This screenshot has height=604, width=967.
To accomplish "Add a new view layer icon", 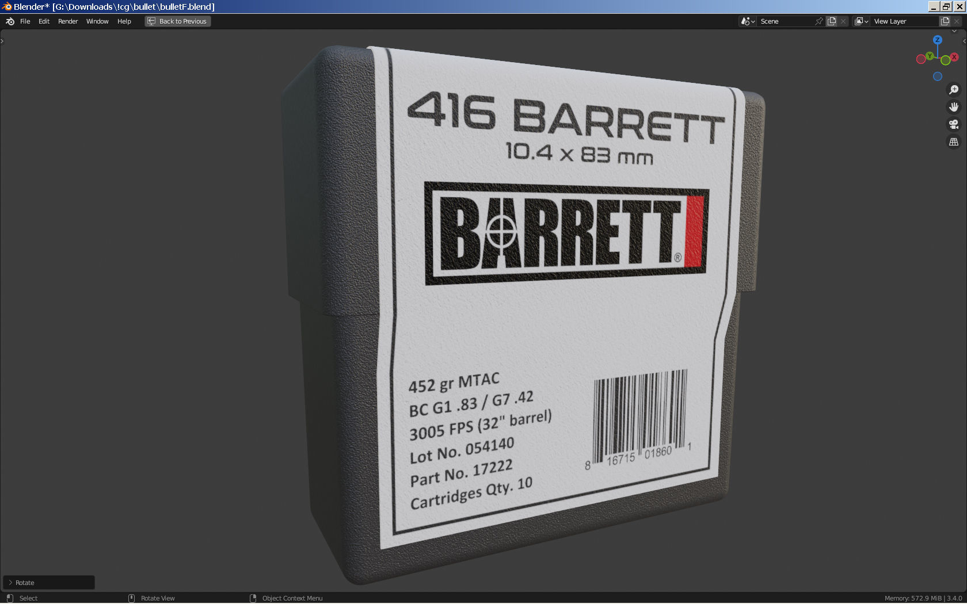I will (x=945, y=21).
